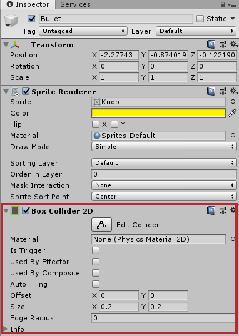Click the collider Size Y field

168,307
